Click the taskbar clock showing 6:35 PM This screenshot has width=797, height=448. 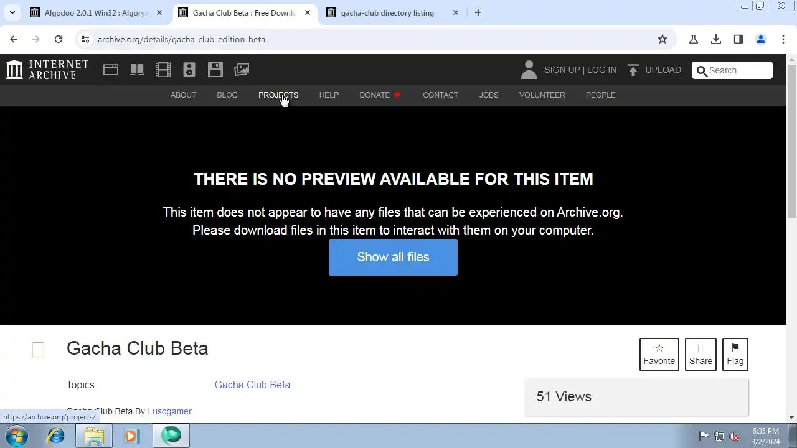(765, 436)
